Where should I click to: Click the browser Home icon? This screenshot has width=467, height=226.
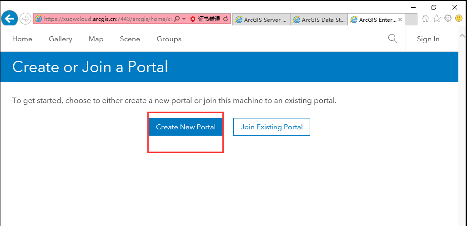coord(426,19)
